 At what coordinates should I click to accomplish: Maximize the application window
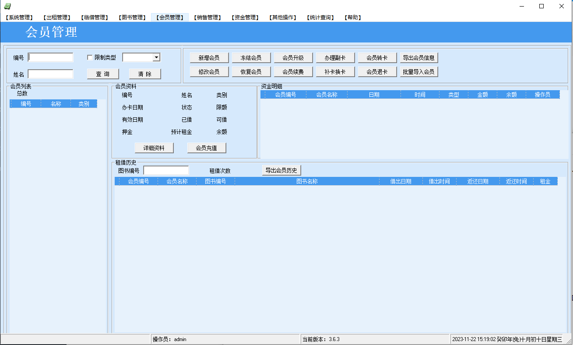[x=541, y=6]
